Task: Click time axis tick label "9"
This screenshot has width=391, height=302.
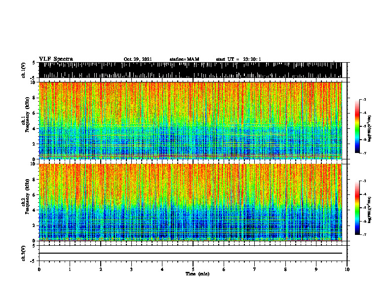Action: click(316, 269)
